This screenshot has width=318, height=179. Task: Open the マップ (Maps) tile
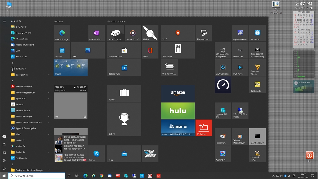point(178,33)
